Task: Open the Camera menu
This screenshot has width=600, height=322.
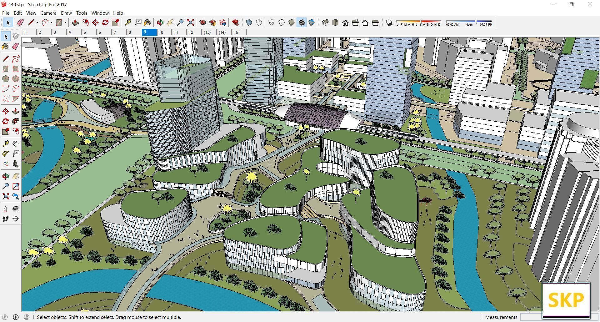Action: tap(48, 13)
